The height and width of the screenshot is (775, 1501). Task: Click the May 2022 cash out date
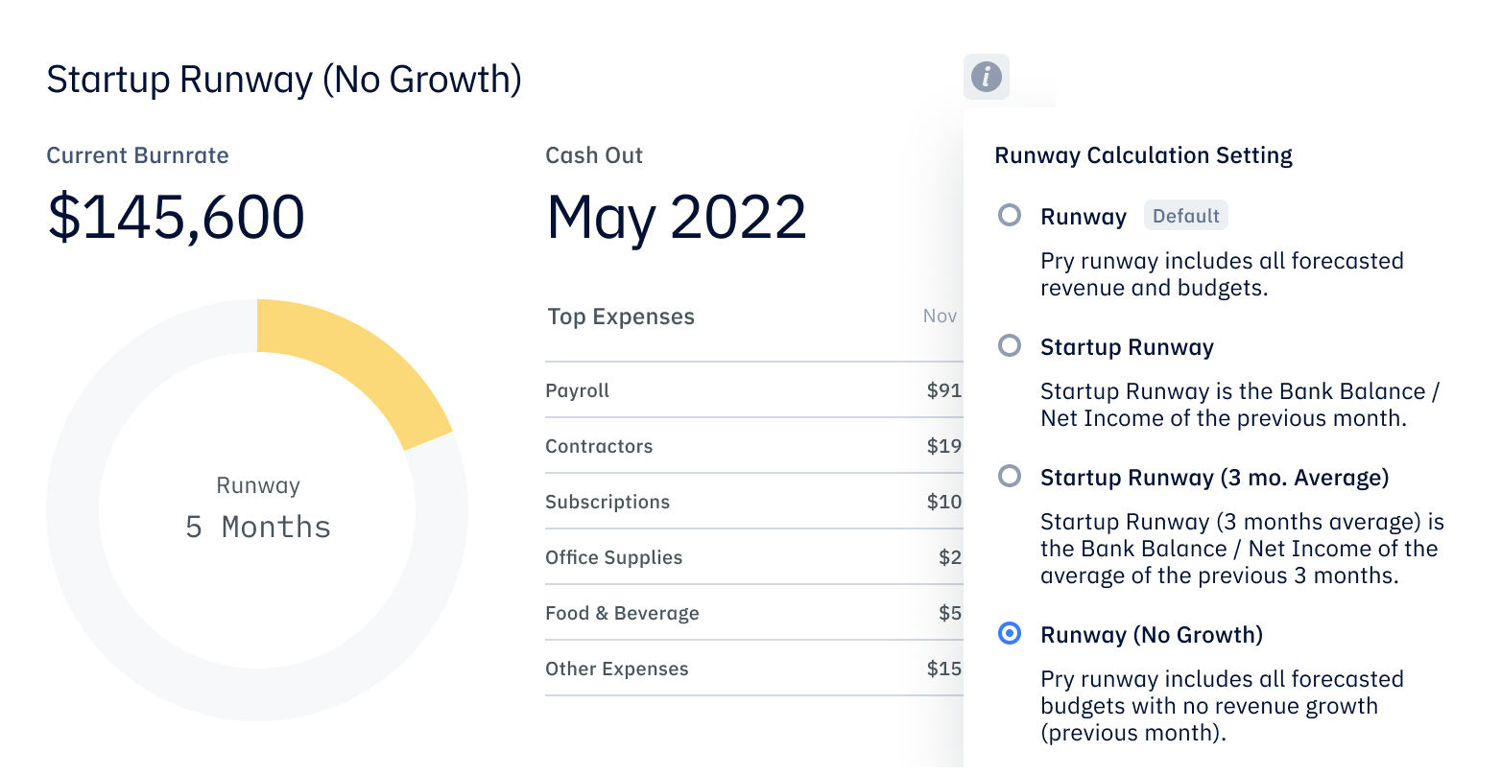(x=677, y=217)
